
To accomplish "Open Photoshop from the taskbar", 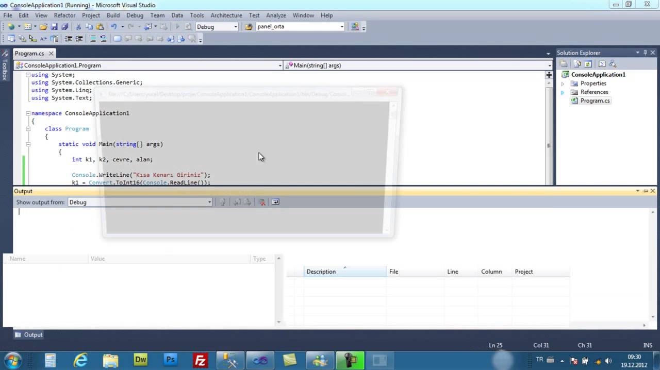I will 170,360.
